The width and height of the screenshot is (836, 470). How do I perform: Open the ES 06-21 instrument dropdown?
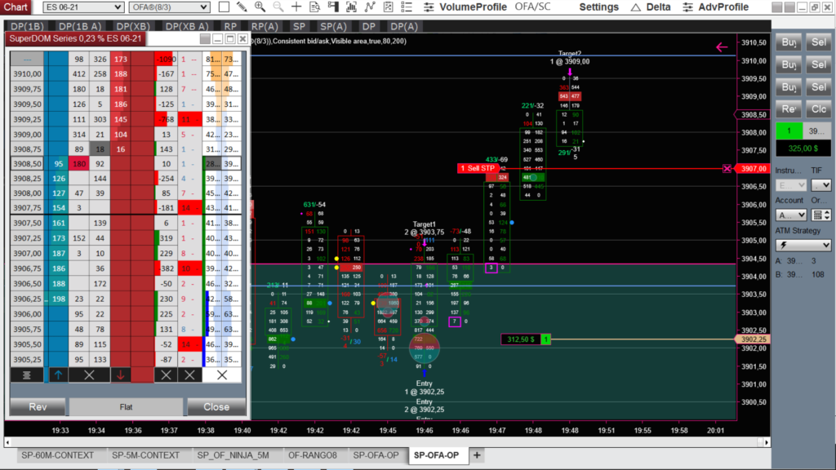point(83,7)
